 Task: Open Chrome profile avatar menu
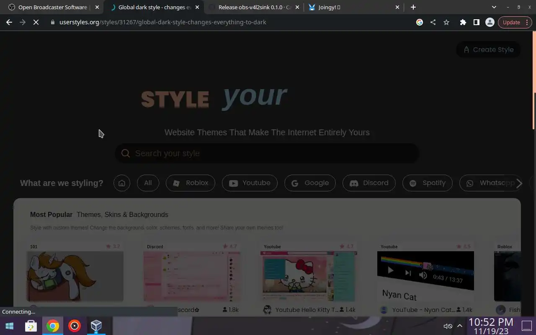click(x=490, y=22)
